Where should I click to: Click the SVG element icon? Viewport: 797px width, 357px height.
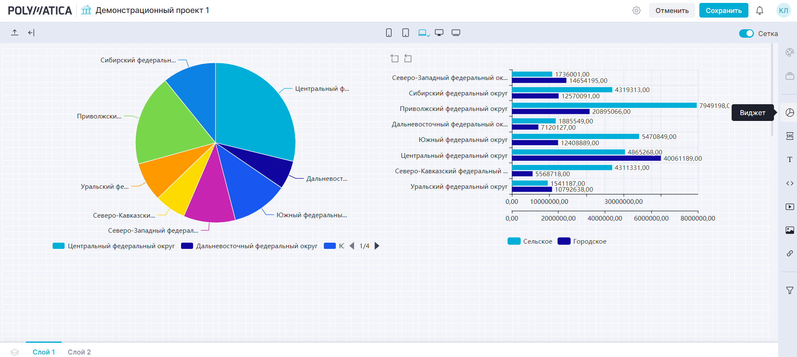coord(789,136)
